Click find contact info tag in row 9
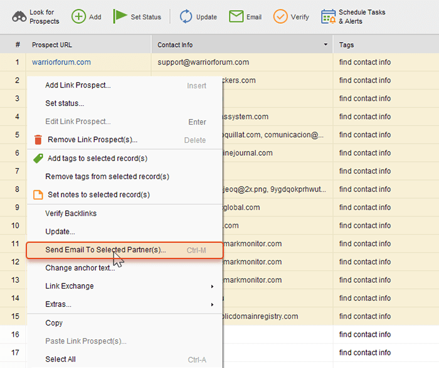This screenshot has height=368, width=439. [365, 207]
